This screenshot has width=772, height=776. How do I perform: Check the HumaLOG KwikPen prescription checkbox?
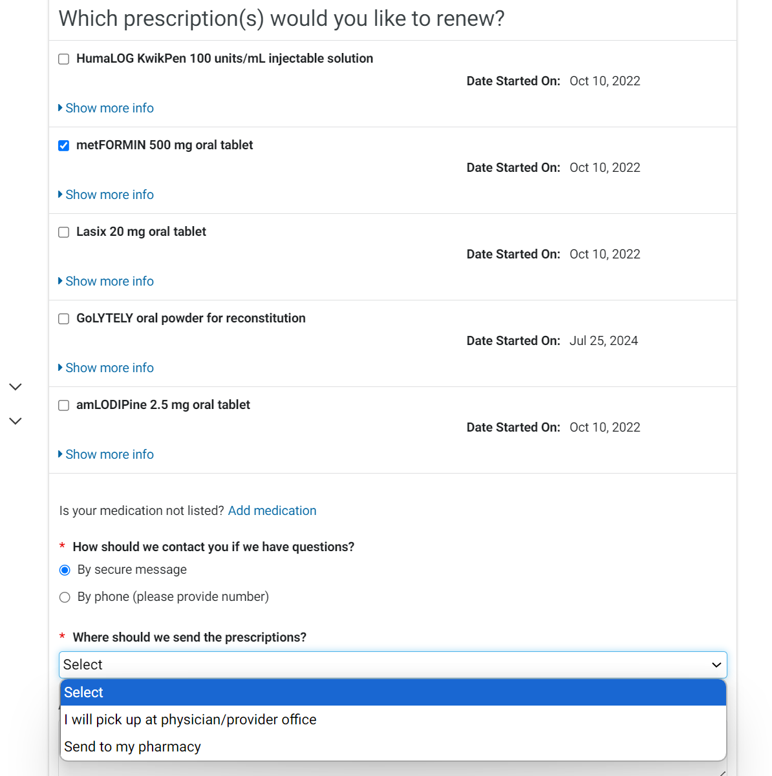(64, 59)
